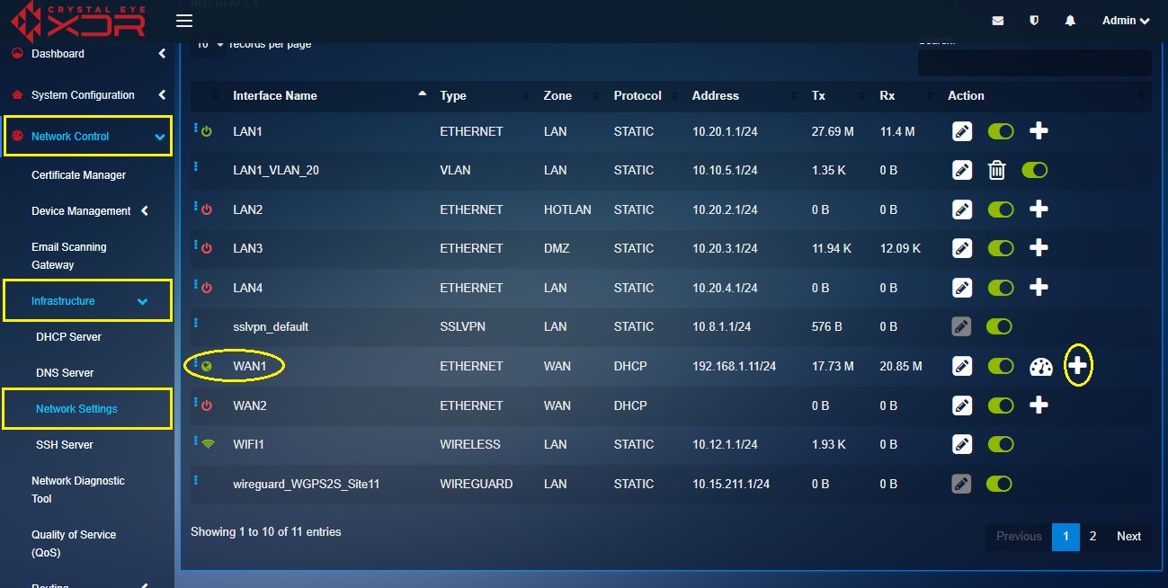Open the mail envelope icon
1168x588 pixels.
pos(998,21)
